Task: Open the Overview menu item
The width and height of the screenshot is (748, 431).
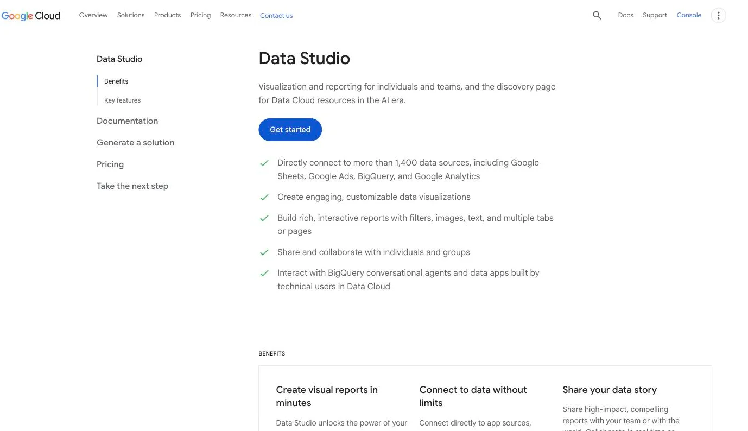Action: 93,15
